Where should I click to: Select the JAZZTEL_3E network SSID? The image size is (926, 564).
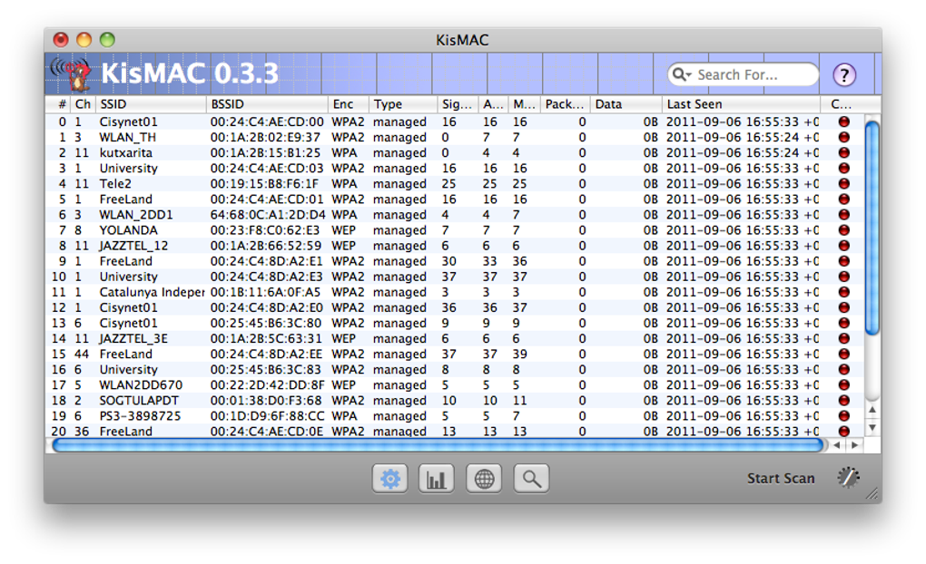tap(133, 338)
